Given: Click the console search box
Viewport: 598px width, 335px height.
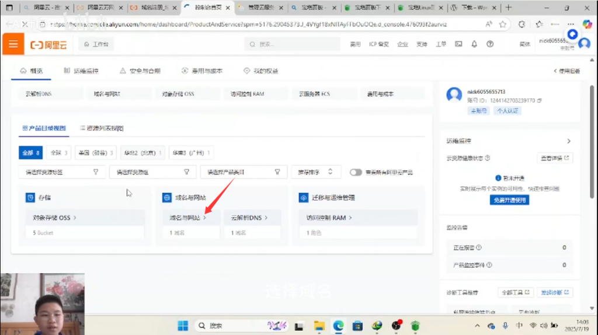Looking at the screenshot, I should [292, 44].
